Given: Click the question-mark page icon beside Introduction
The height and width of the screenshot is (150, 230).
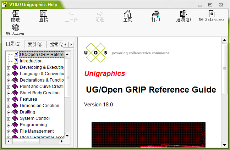Looking at the screenshot, I should pos(16,61).
